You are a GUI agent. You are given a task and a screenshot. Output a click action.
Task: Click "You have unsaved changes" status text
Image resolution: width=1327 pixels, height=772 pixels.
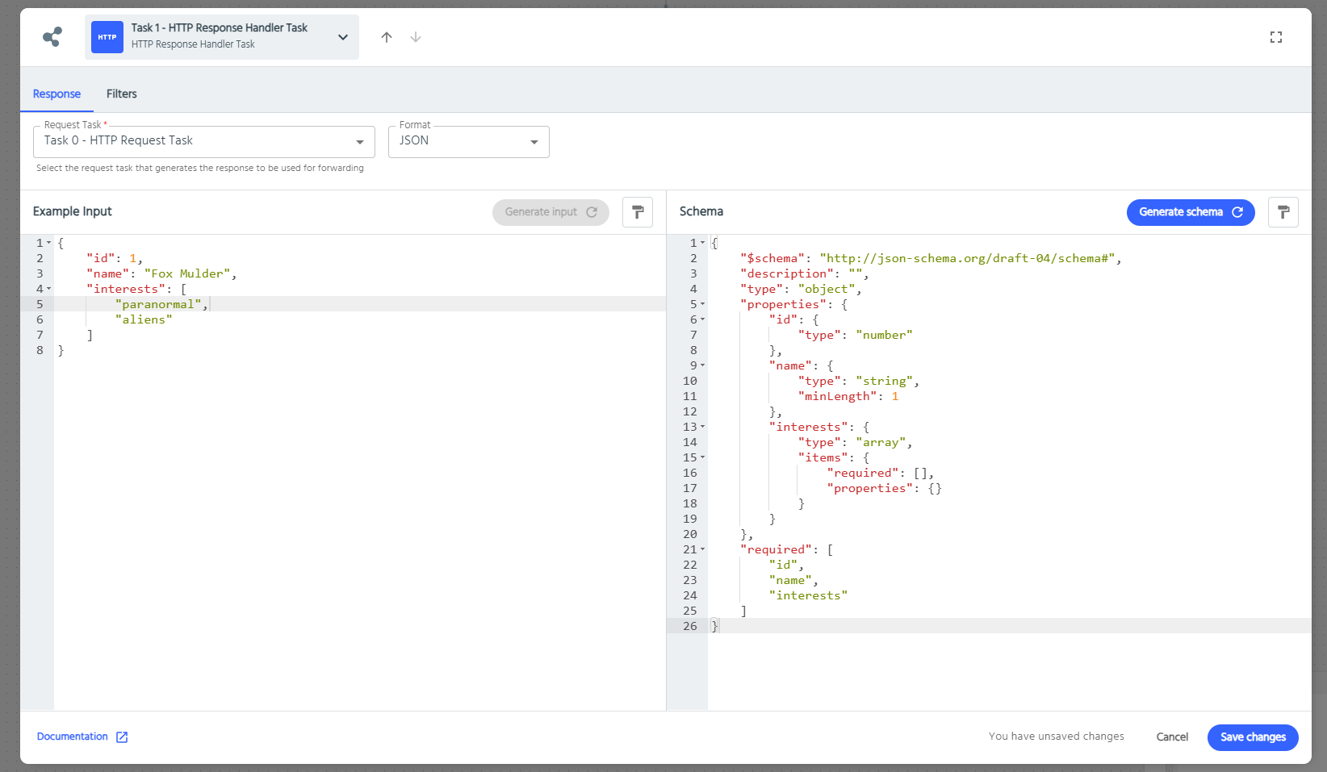coord(1056,737)
